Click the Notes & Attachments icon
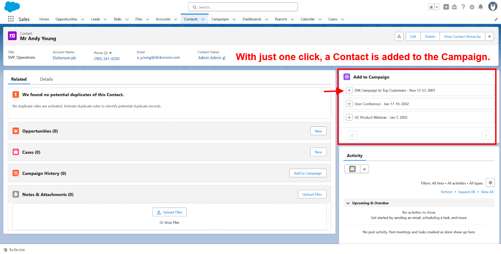This screenshot has height=254, width=501. [x=16, y=194]
